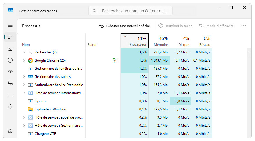Image resolution: width=255 pixels, height=141 pixels.
Task: Open the hamburger navigation menu
Action: 10,25
